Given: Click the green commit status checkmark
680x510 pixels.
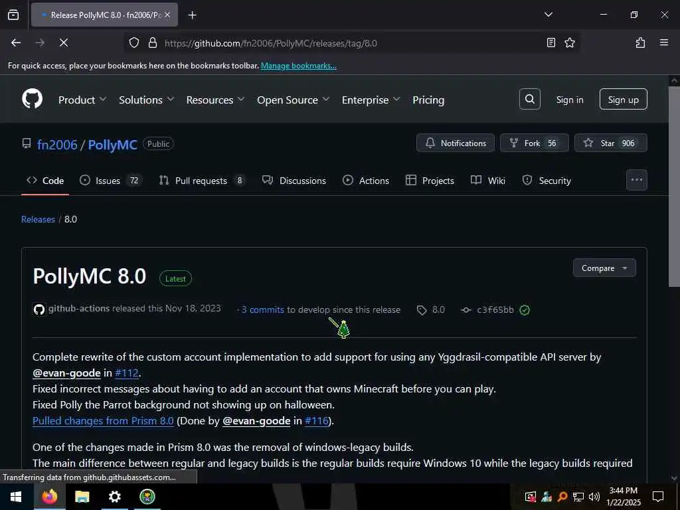Looking at the screenshot, I should (525, 310).
